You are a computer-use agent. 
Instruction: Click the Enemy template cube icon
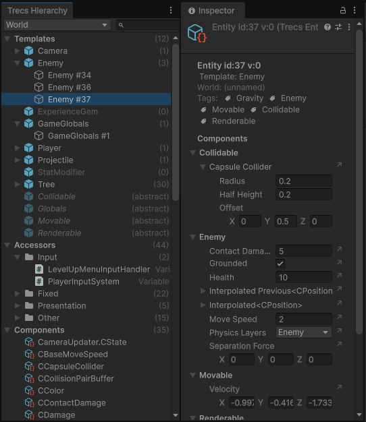28,63
